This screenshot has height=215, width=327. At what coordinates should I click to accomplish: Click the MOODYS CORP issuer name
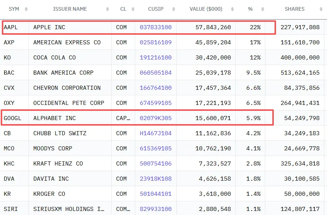(x=53, y=149)
